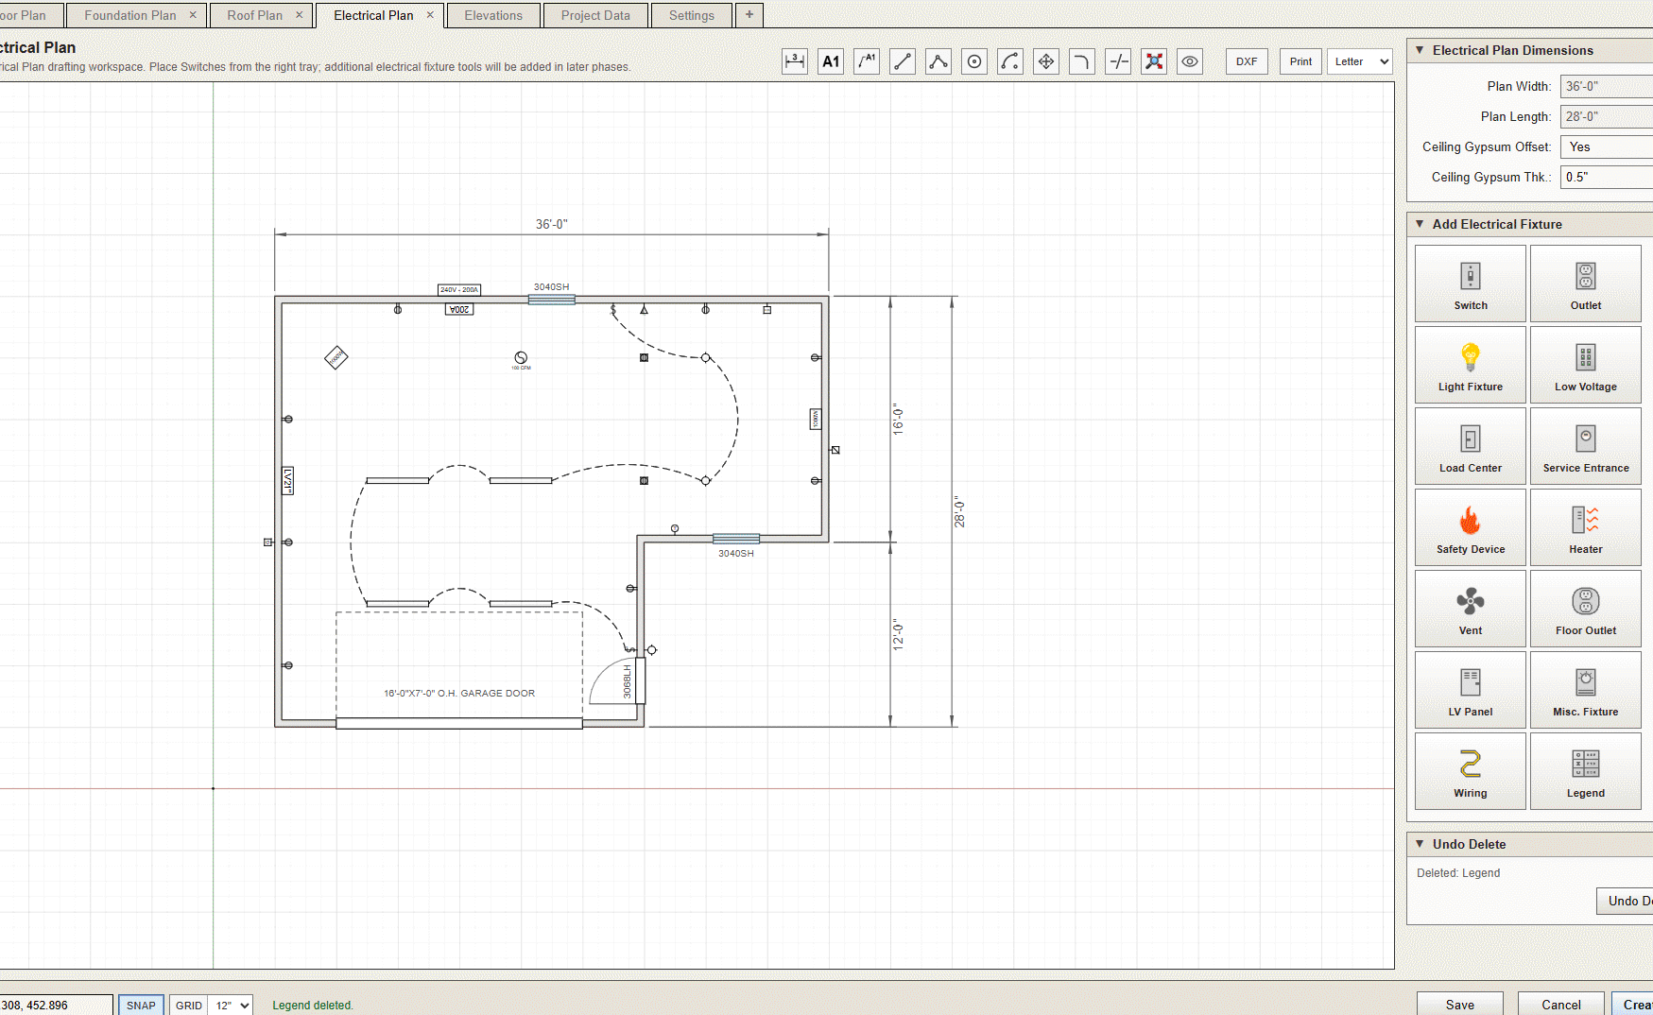This screenshot has width=1653, height=1015.
Task: Switch to the Roof Plan tab
Action: 255,15
